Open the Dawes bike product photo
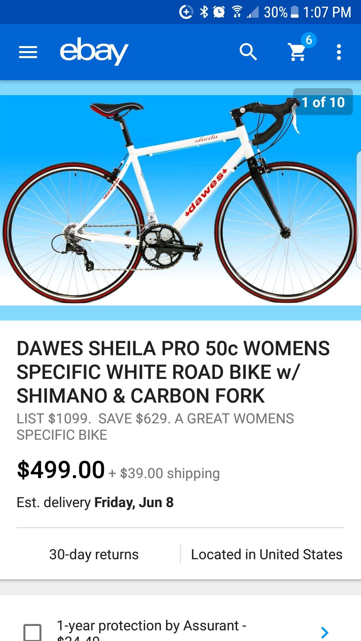 (180, 200)
